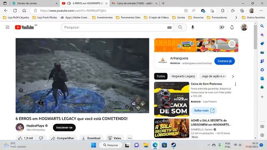Open the Caixa de Som ad thumbnail
The width and height of the screenshot is (267, 150).
(171, 99)
